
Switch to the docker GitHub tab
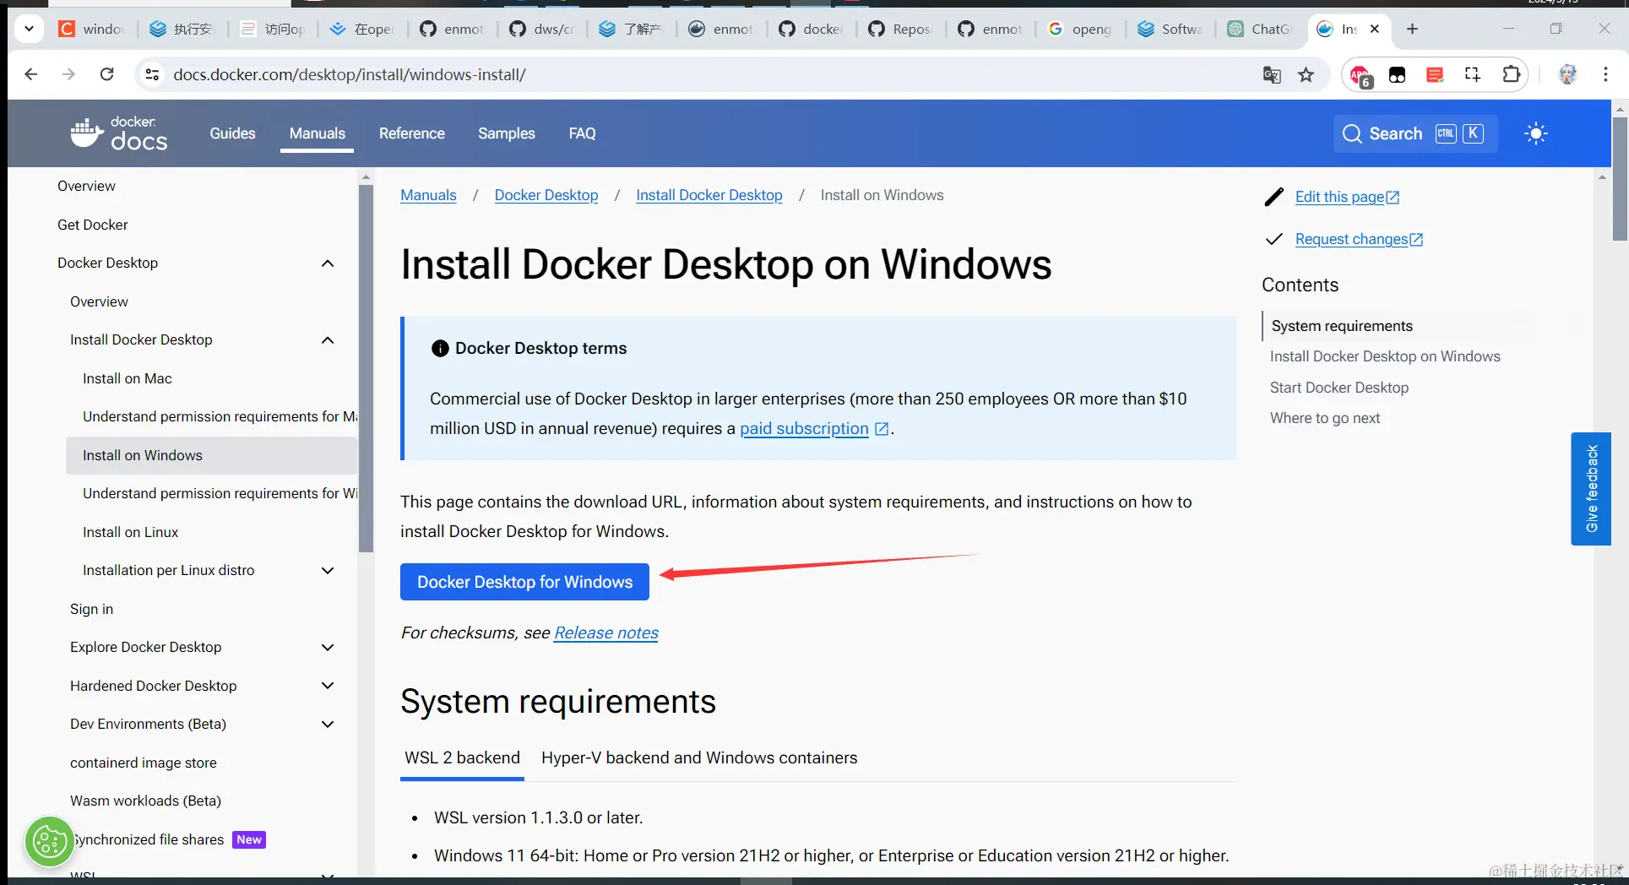(812, 29)
